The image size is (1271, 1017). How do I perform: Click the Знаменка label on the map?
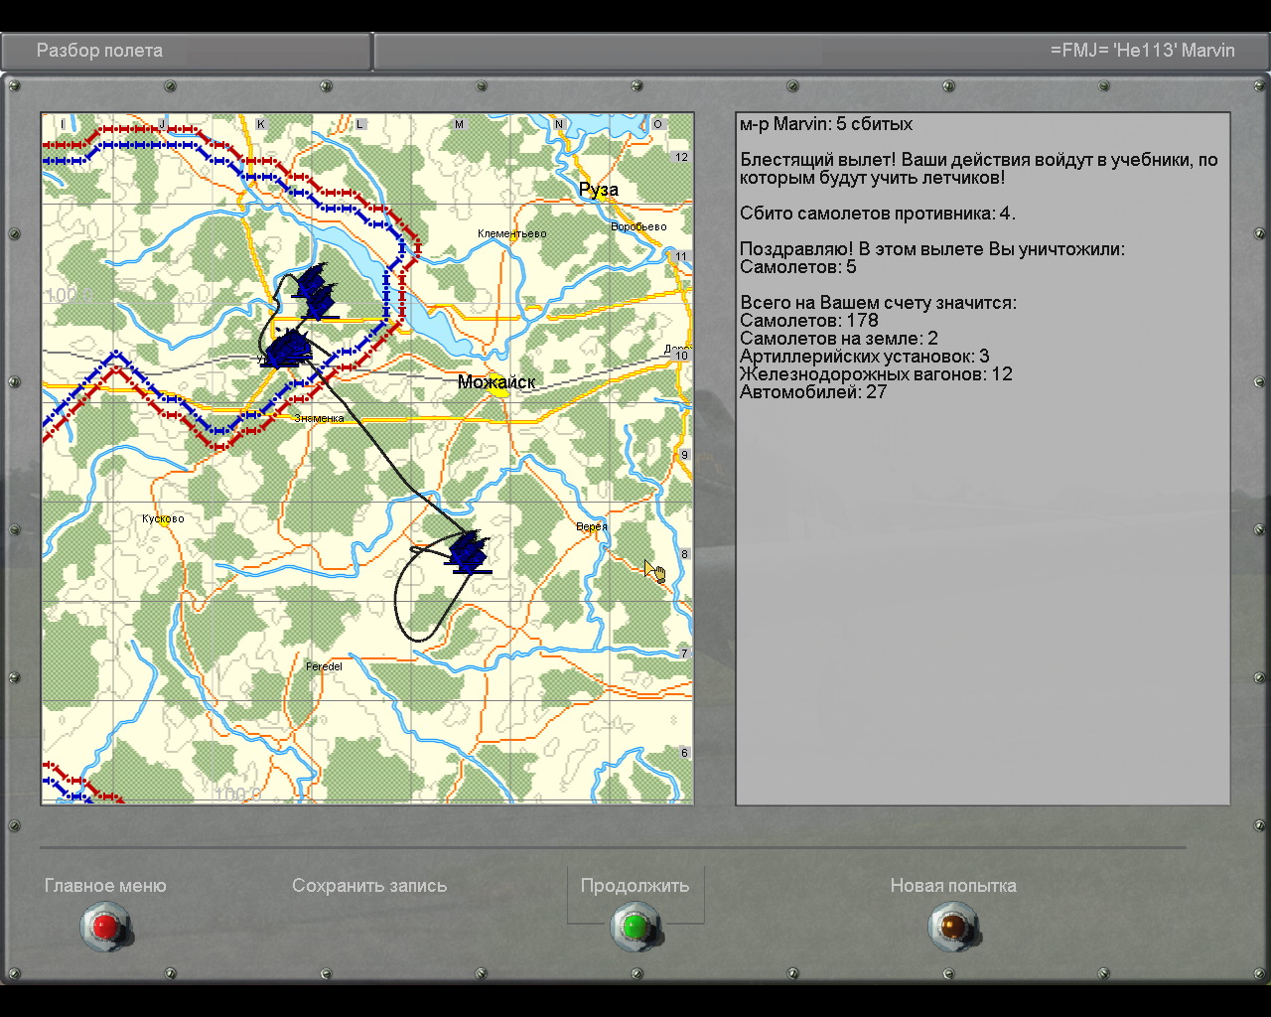[x=319, y=418]
